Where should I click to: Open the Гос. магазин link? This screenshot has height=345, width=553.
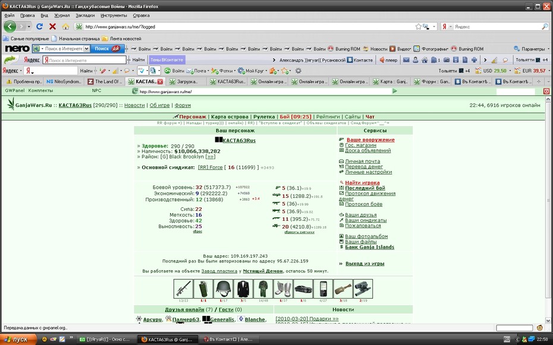(360, 145)
